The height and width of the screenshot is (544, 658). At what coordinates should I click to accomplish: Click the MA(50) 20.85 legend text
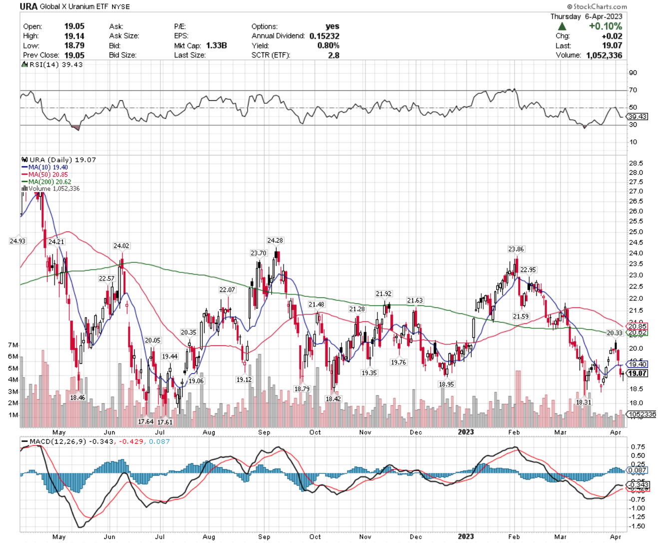(x=48, y=175)
